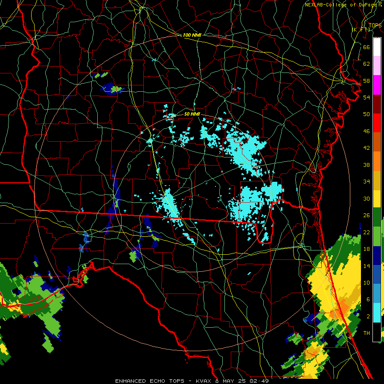Click the legend value 54

pyautogui.click(x=367, y=97)
